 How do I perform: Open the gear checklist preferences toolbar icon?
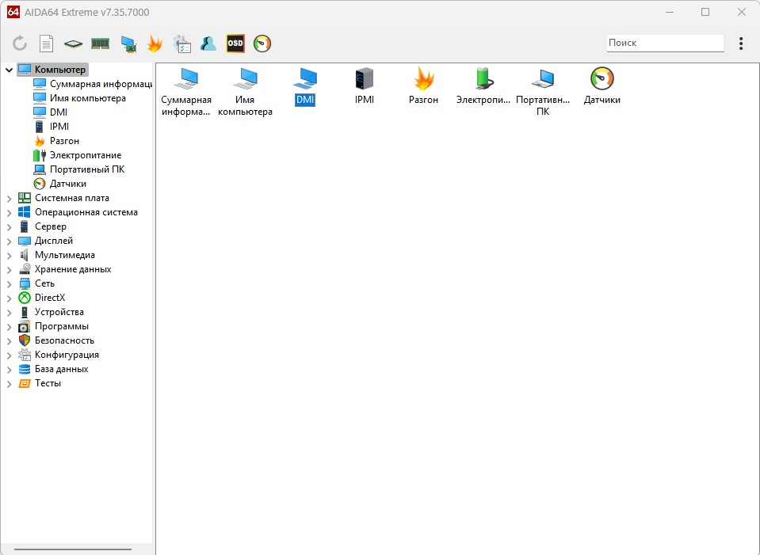182,44
